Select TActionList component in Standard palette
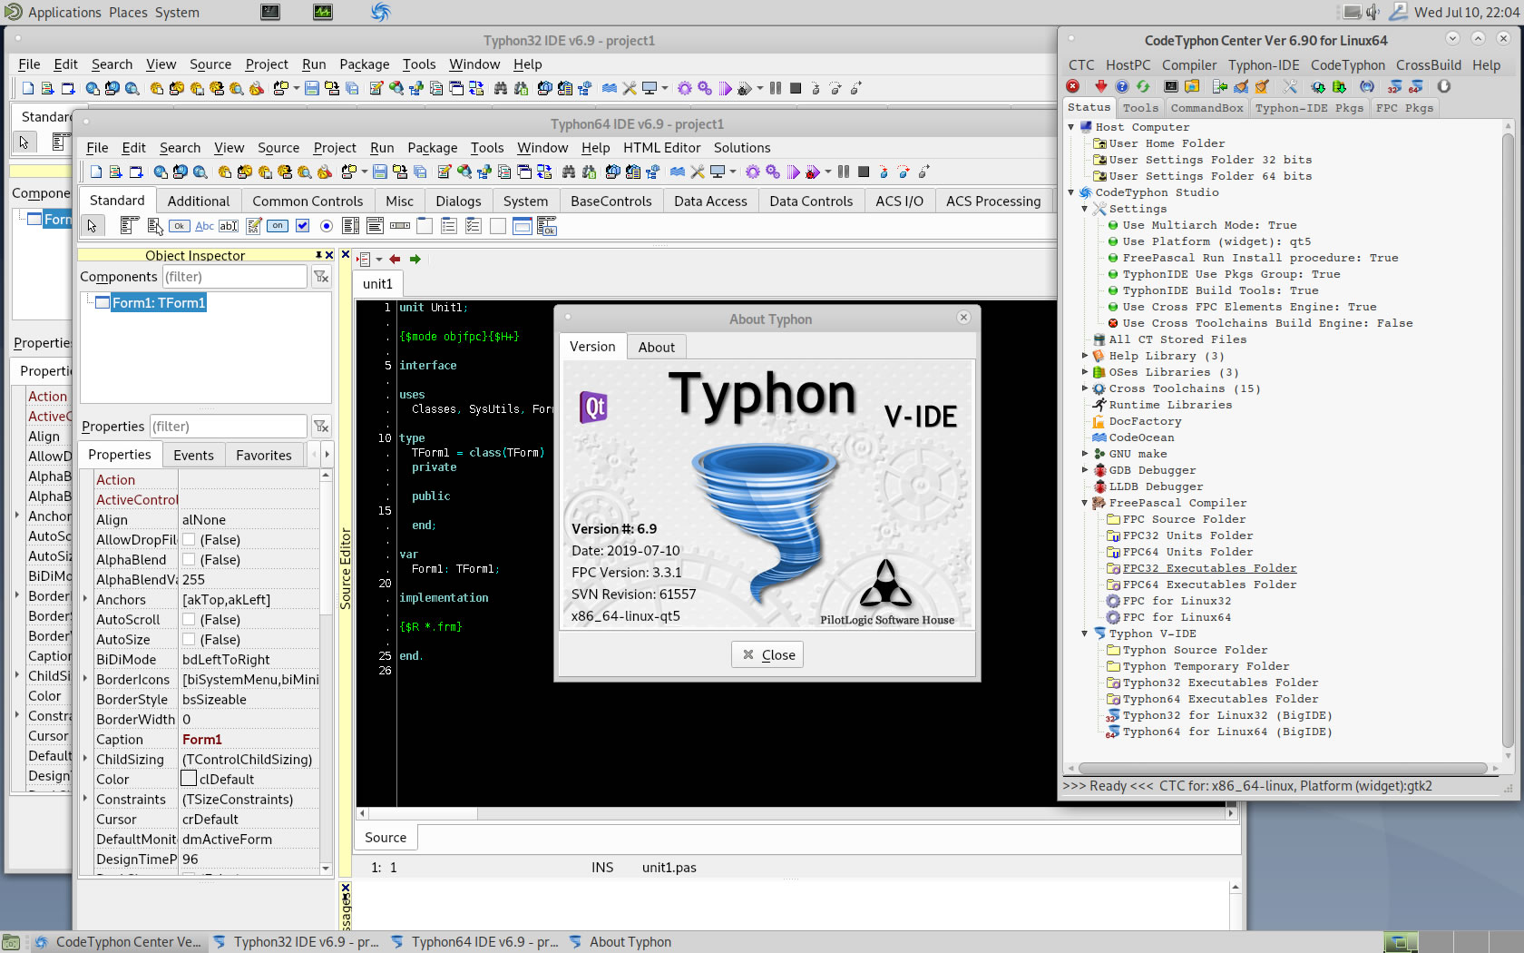This screenshot has height=953, width=1524. point(546,226)
